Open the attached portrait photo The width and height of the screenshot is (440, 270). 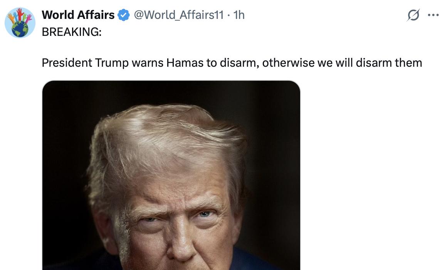[171, 175]
